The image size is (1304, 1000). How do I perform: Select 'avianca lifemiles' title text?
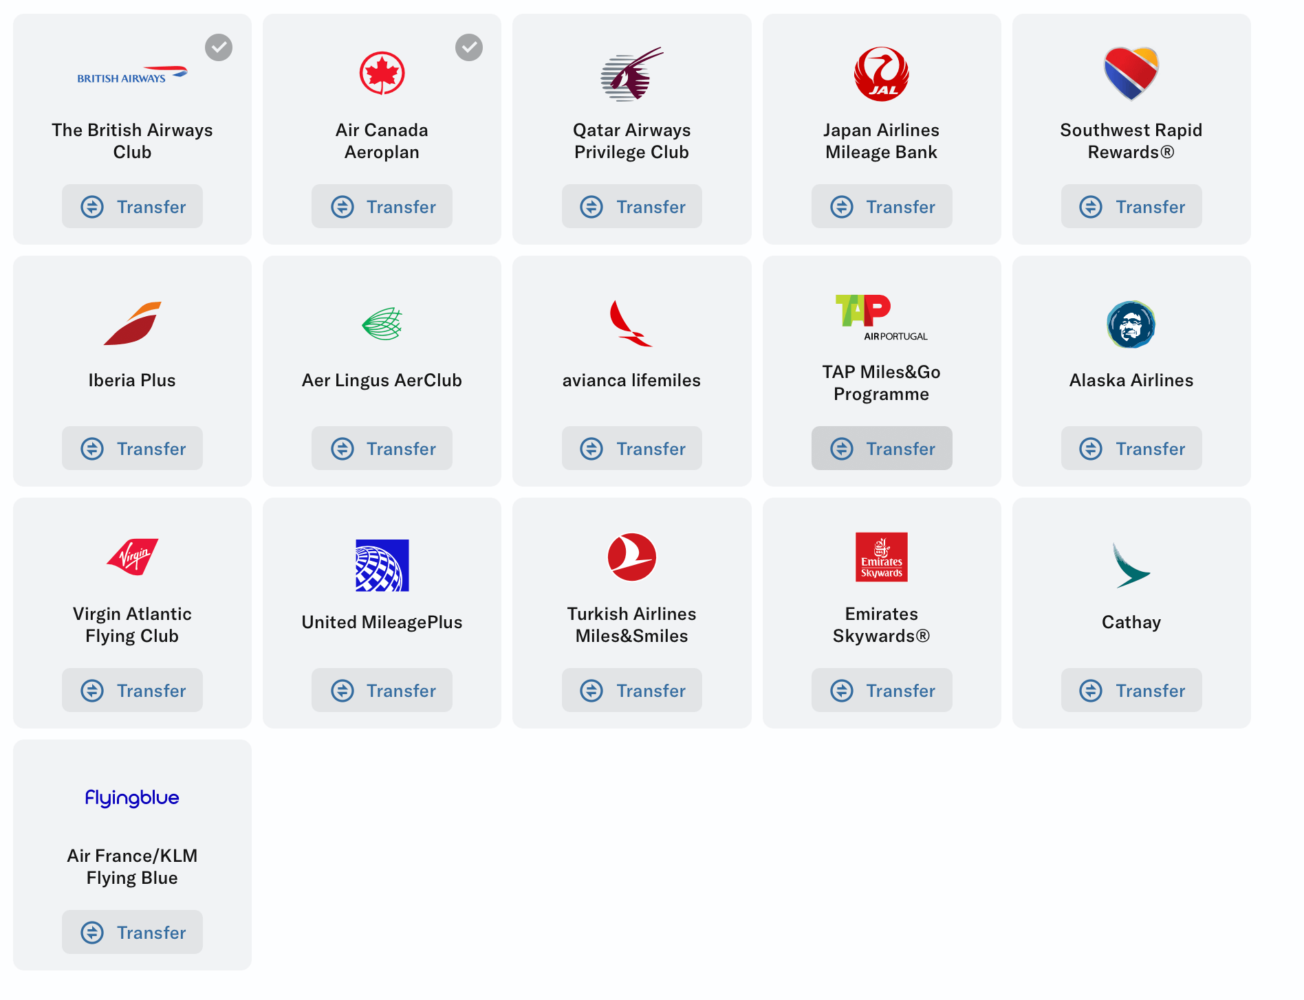tap(631, 380)
